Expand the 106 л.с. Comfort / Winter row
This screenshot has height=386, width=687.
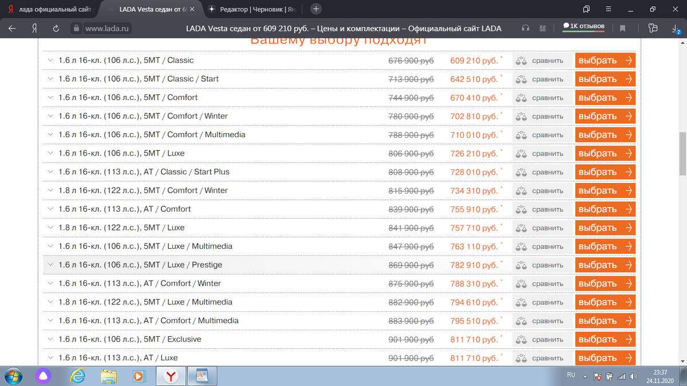tap(50, 116)
